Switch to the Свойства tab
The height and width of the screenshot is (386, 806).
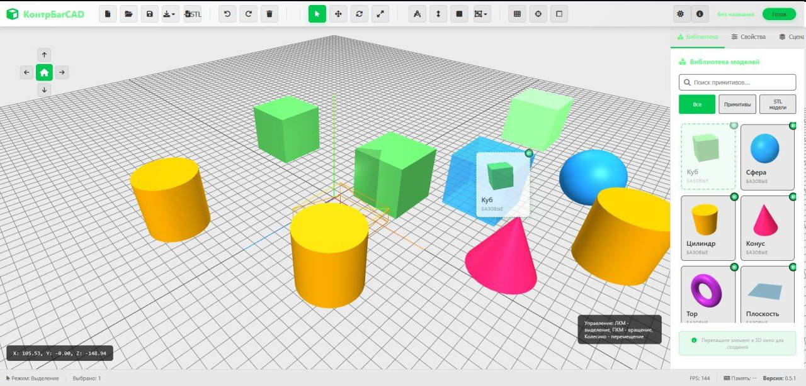(749, 37)
